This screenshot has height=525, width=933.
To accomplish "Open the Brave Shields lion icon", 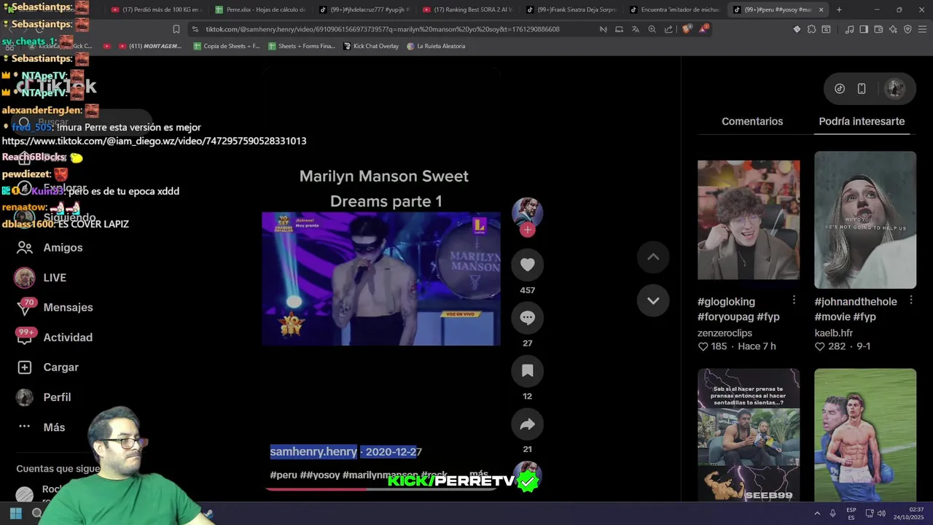I will click(x=687, y=29).
